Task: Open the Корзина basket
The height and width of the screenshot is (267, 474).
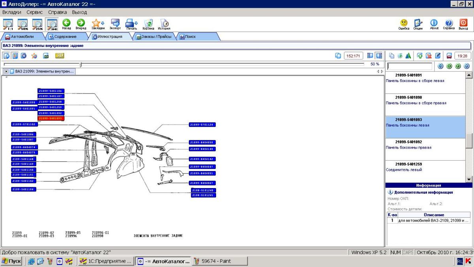Action: [x=149, y=24]
